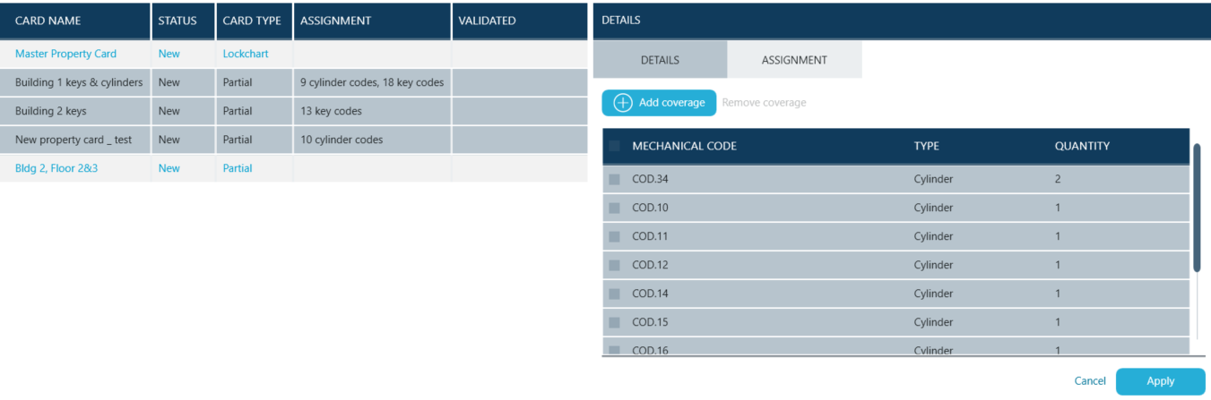Enable the COD.15 row checkbox
This screenshot has width=1211, height=400.
coord(614,322)
